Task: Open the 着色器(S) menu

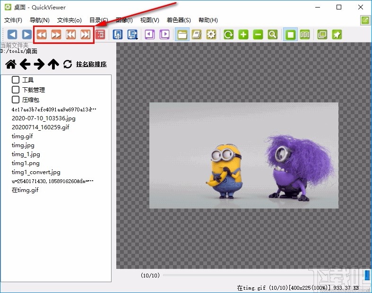Action: (x=179, y=20)
